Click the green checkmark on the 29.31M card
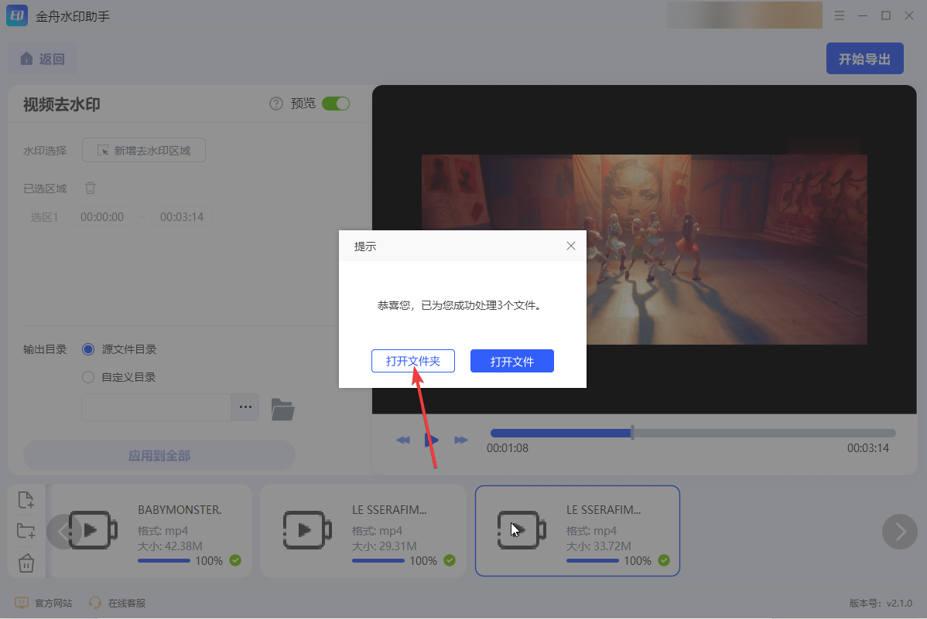 click(x=450, y=560)
